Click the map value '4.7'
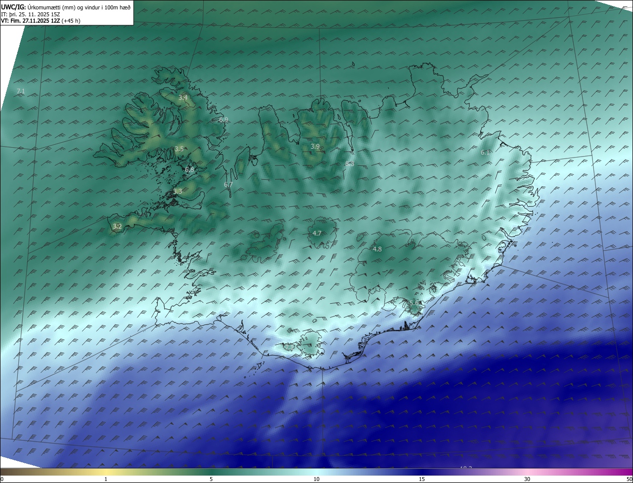633x483 pixels. tap(317, 233)
